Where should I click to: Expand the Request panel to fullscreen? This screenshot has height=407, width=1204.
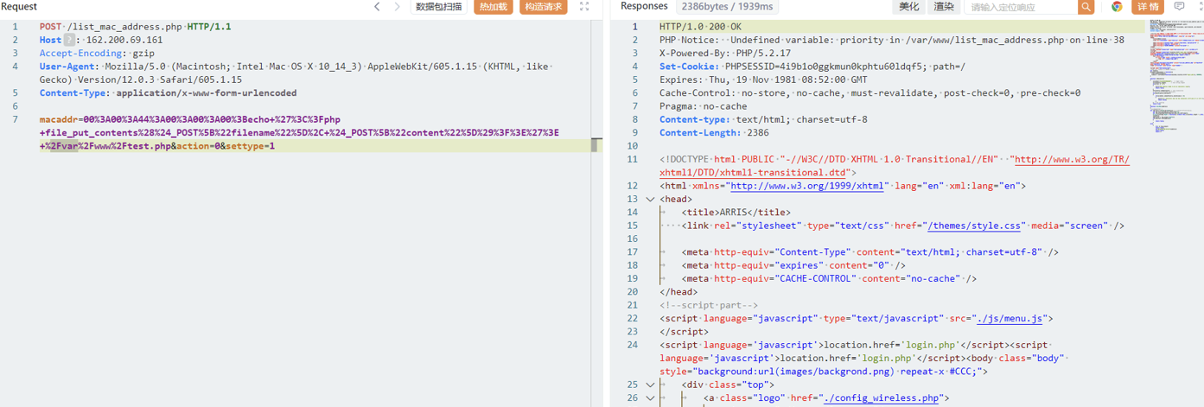coord(584,7)
